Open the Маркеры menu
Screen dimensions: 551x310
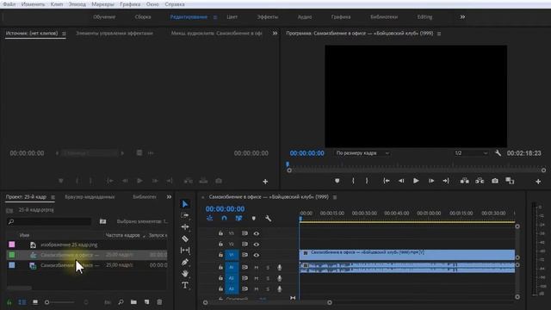click(x=102, y=4)
